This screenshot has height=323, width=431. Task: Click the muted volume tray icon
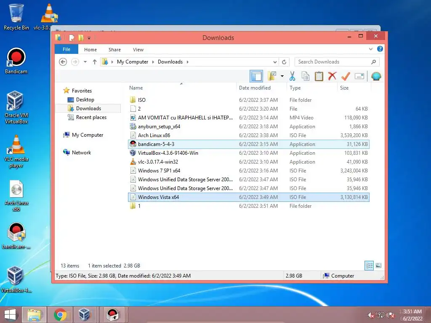point(371,315)
